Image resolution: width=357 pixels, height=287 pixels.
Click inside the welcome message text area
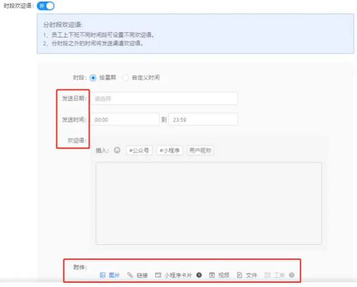tap(209, 203)
